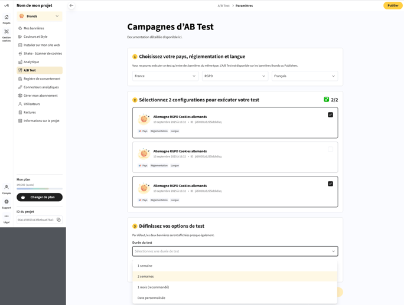Image resolution: width=404 pixels, height=305 pixels.
Task: Click Changer de plan button
Action: tap(40, 197)
